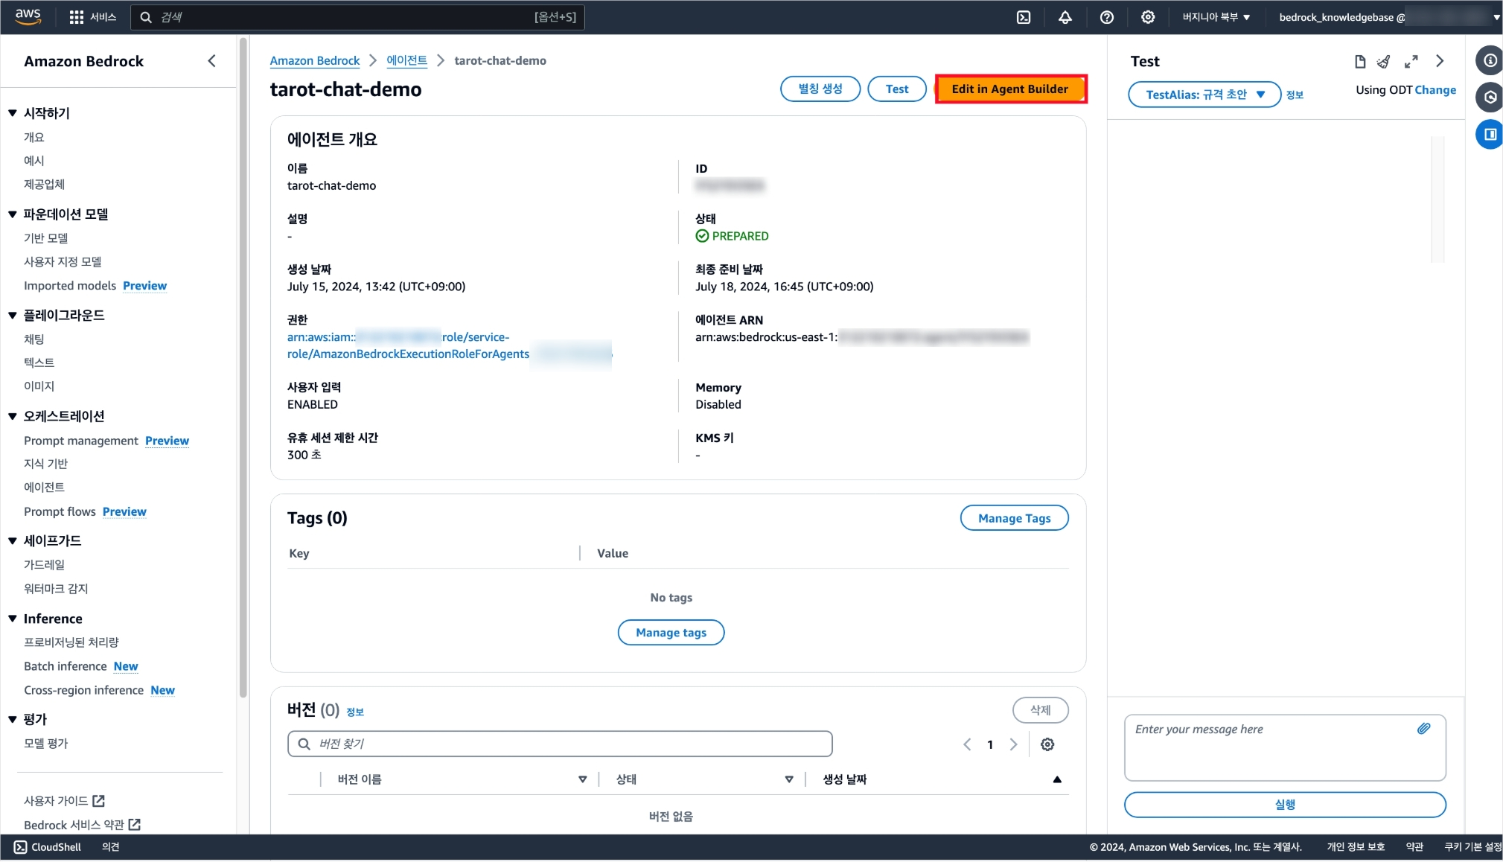Open CloudShell icon in top bar
Viewport: 1503px width, 862px height.
(1024, 17)
